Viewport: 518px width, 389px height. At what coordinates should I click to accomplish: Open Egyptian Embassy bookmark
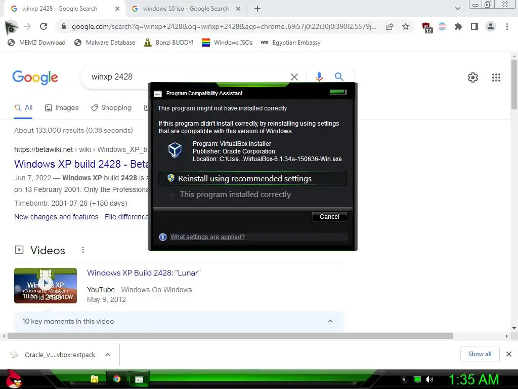coord(290,43)
